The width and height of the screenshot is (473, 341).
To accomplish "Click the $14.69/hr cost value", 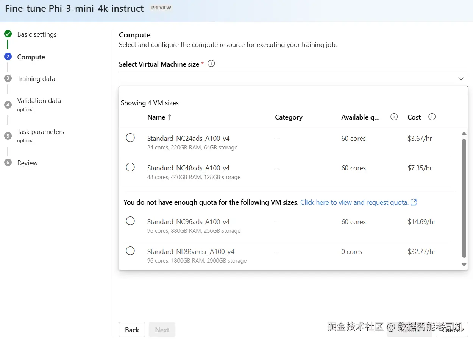I will [421, 222].
